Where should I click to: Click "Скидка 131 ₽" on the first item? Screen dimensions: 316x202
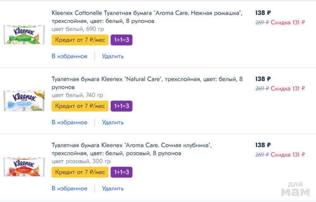tap(288, 23)
